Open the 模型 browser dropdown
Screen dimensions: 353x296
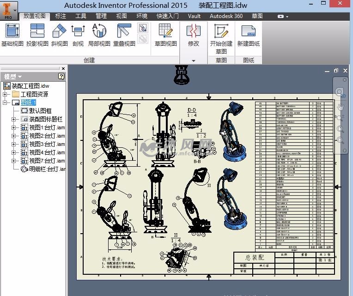point(13,77)
